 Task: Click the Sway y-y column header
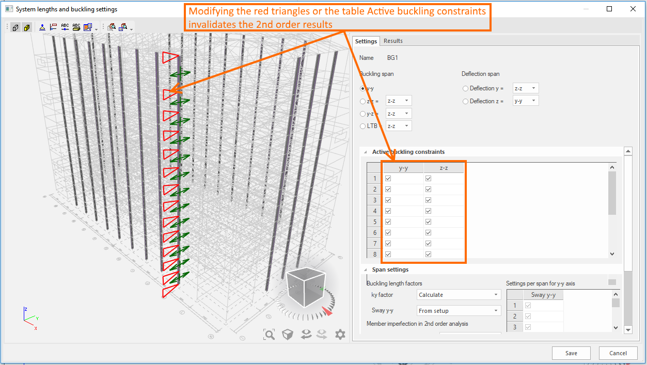coord(543,295)
